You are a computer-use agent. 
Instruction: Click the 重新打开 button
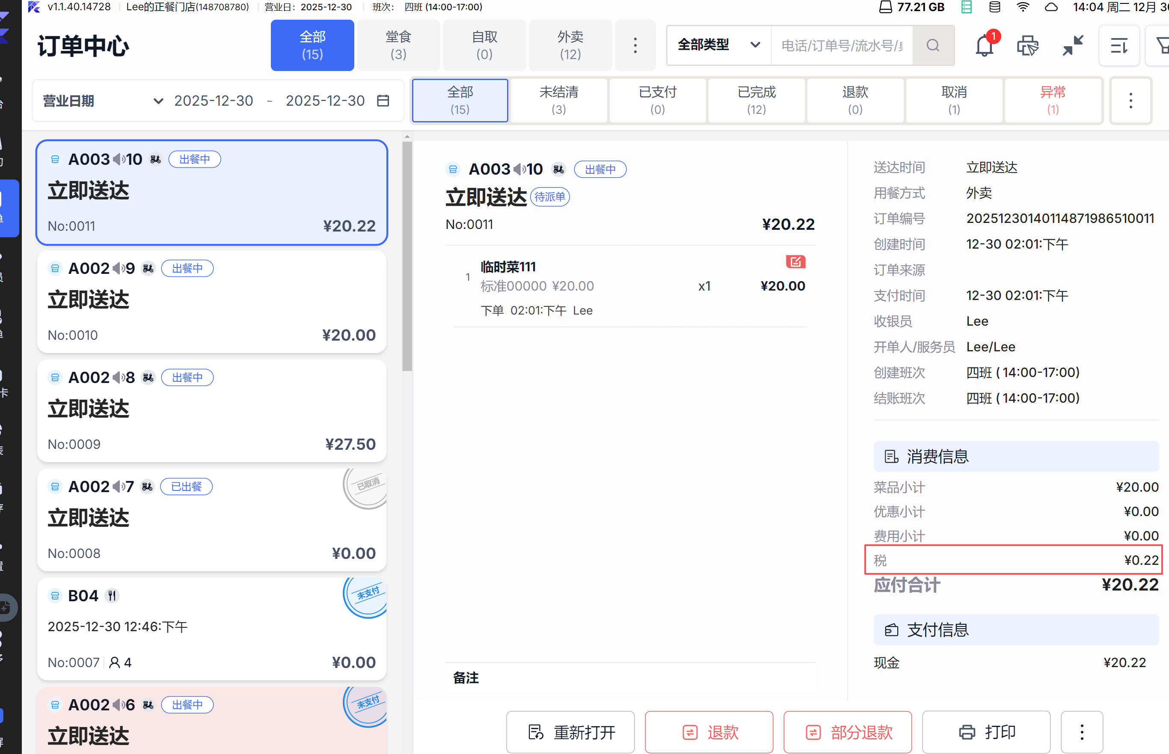pyautogui.click(x=570, y=732)
